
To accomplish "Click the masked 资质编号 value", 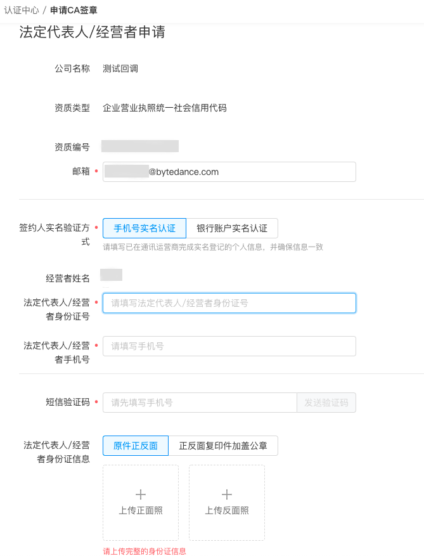I will point(140,146).
